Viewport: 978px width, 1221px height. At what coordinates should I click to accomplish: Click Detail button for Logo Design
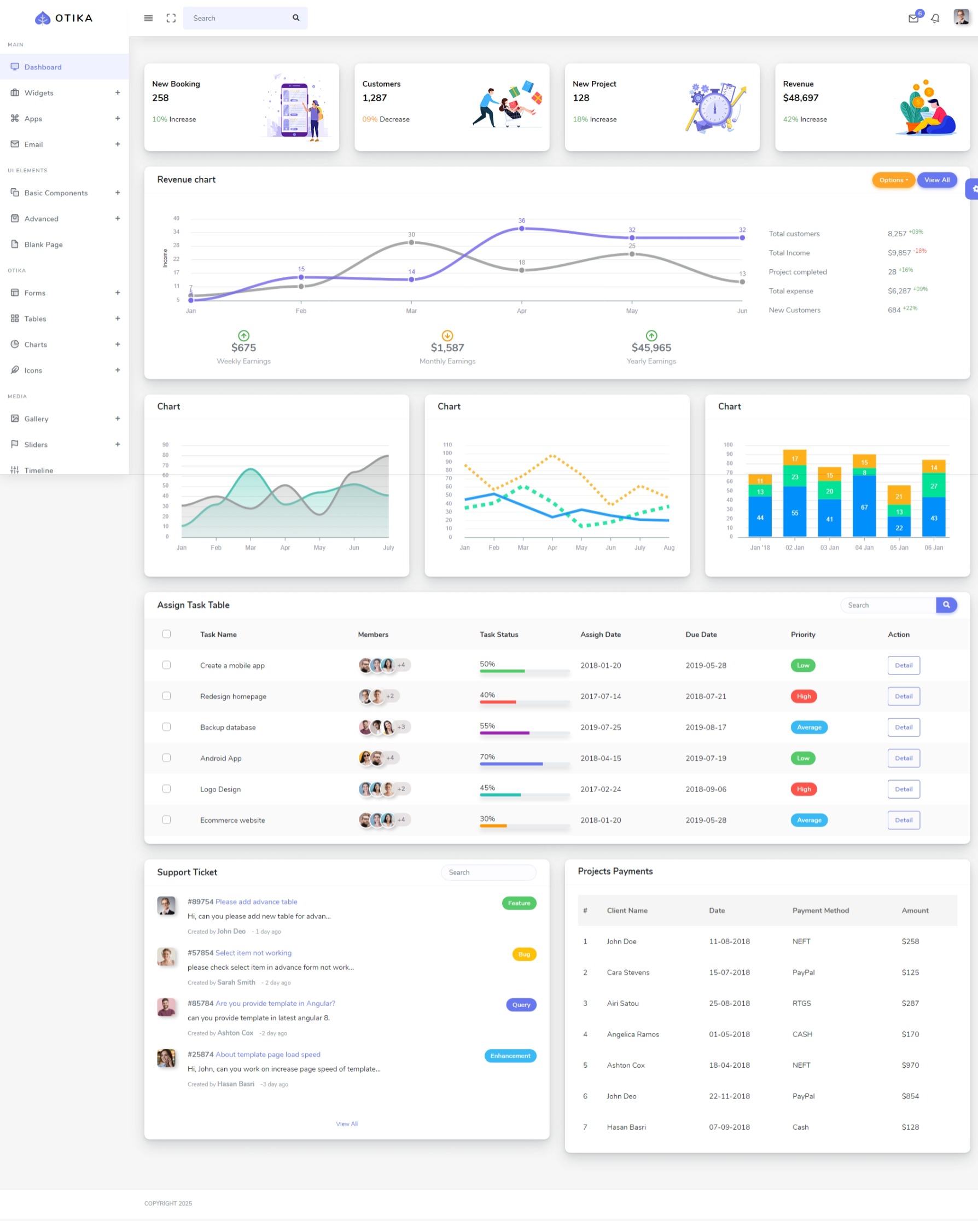pos(904,789)
